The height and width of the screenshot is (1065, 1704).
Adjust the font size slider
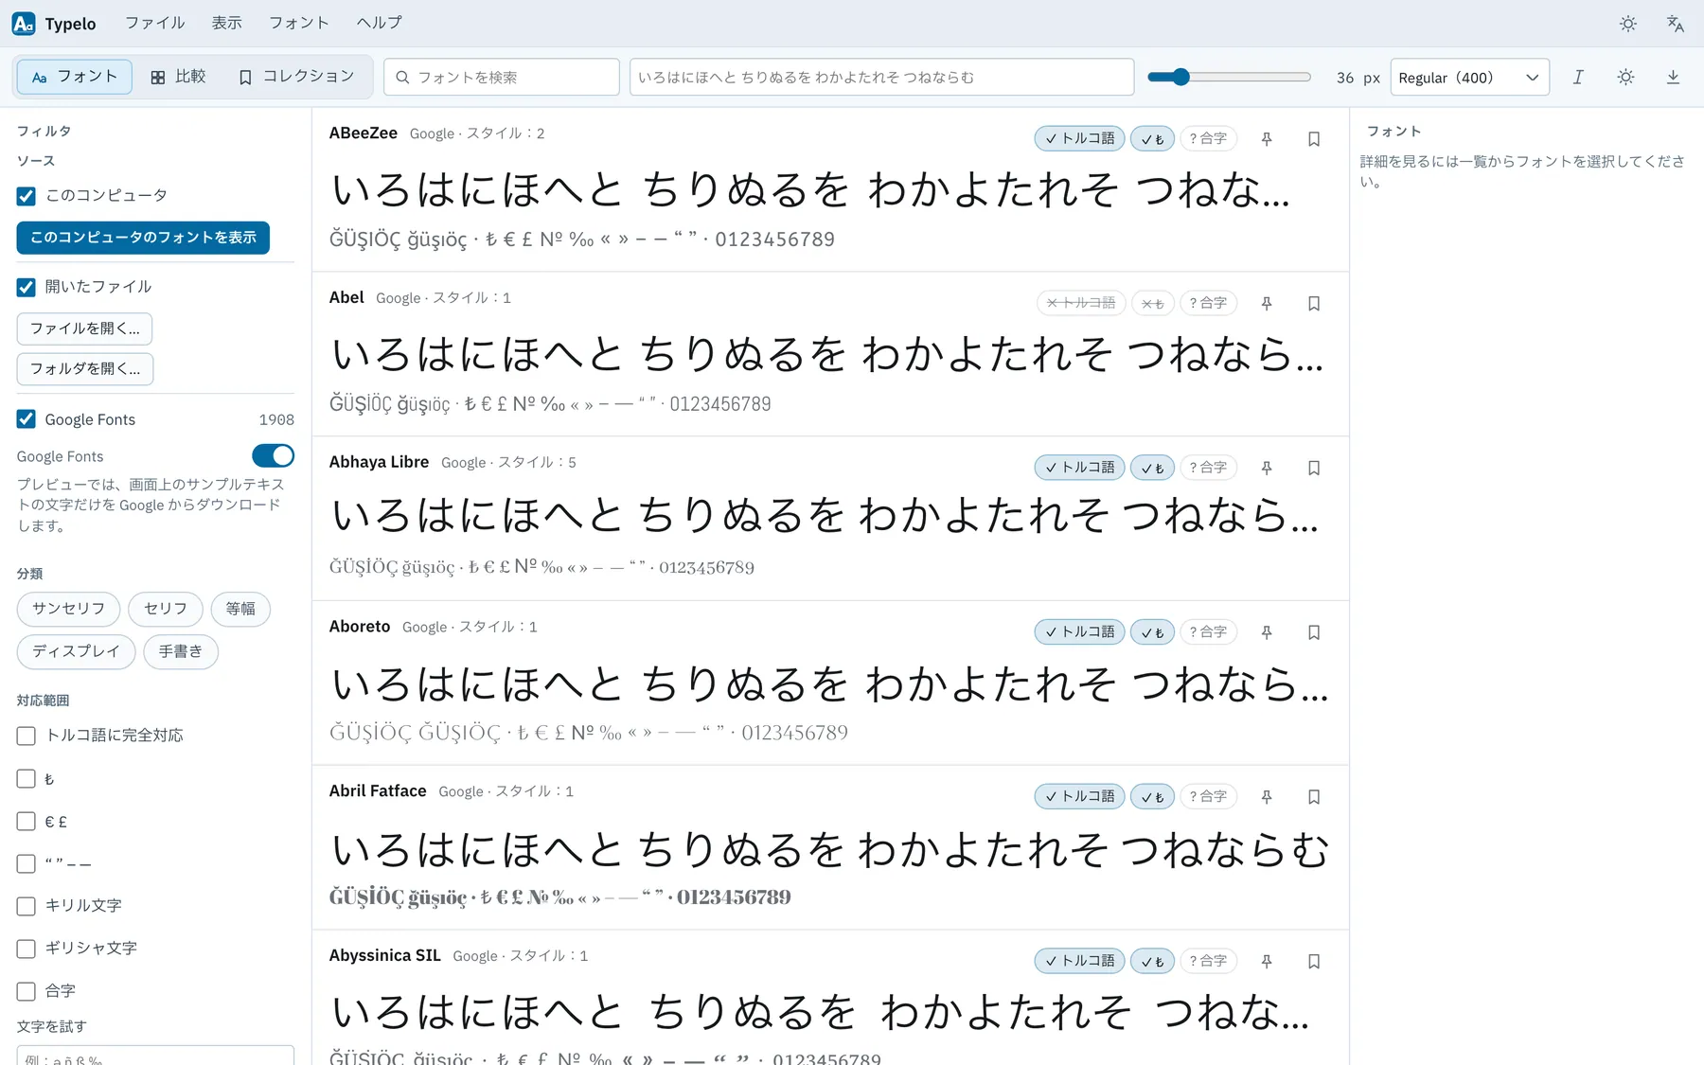tap(1229, 78)
